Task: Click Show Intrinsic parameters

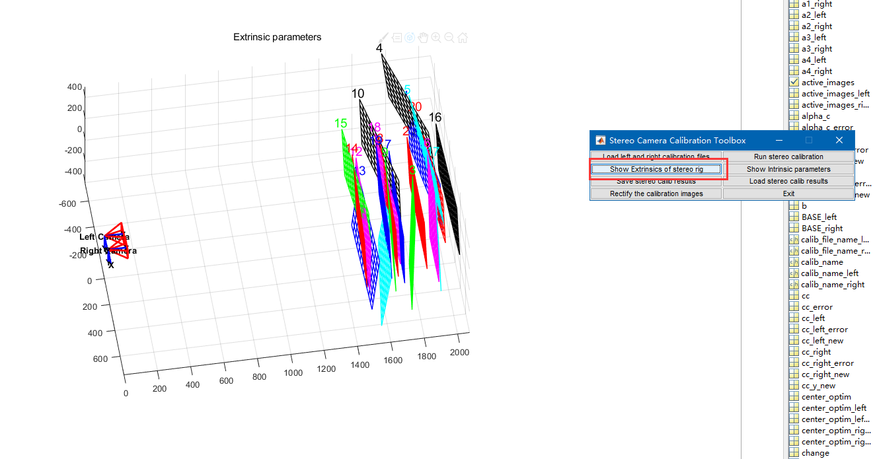Action: (788, 169)
